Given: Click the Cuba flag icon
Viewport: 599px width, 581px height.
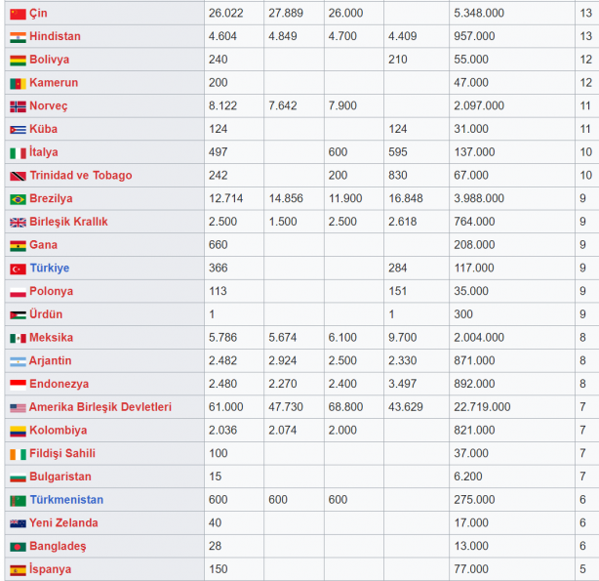Looking at the screenshot, I should point(18,130).
